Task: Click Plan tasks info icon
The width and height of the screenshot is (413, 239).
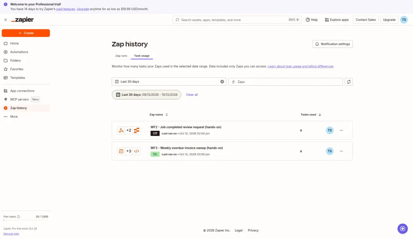Action: 19,217
